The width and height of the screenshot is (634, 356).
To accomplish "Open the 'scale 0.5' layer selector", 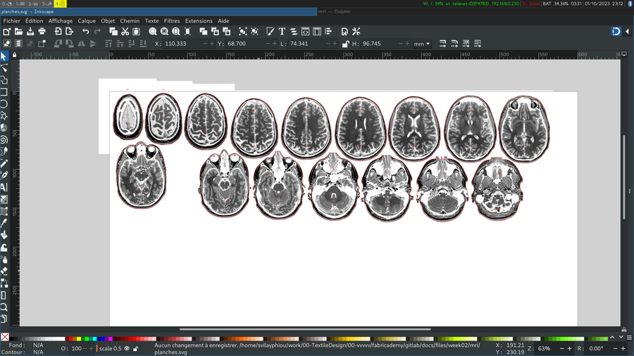I will point(110,349).
